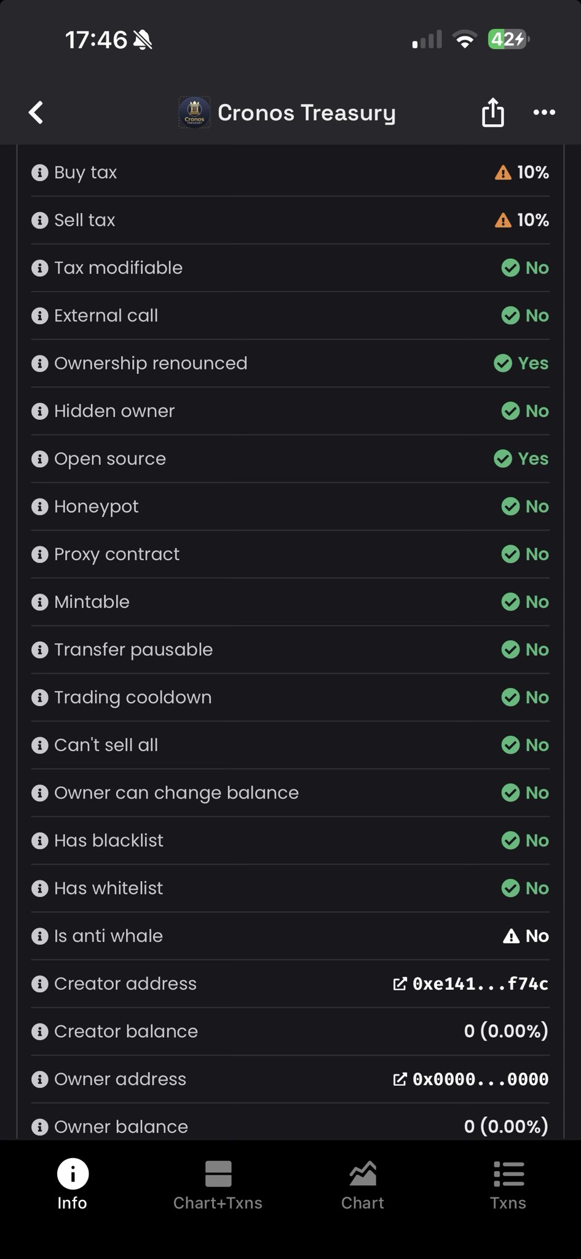
Task: Tap the Cronos Treasury token logo
Action: click(194, 112)
